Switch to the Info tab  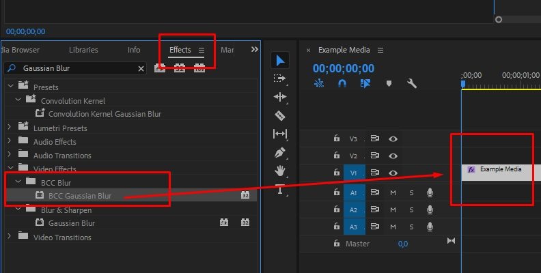click(x=134, y=50)
